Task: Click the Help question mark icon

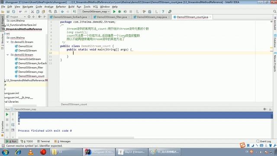Action: 163,12
